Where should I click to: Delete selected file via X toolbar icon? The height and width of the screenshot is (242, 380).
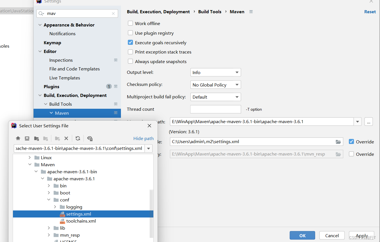(x=66, y=138)
